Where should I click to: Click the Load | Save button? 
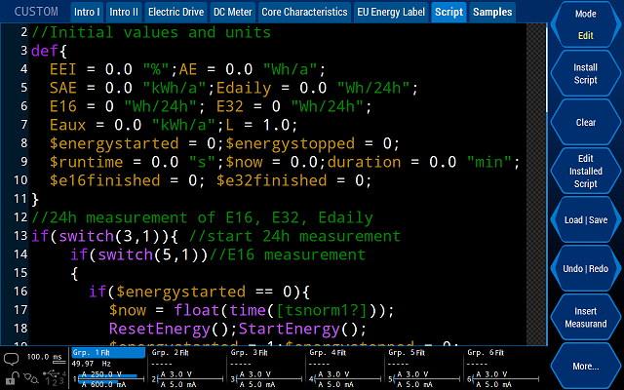point(585,219)
